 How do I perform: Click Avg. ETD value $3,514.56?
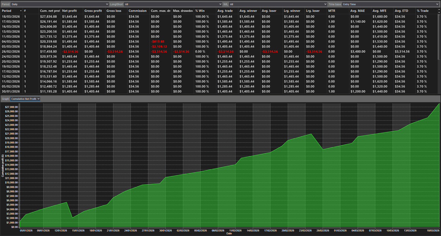tap(402, 51)
